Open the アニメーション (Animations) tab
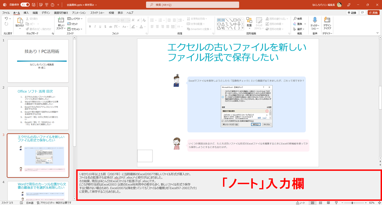The height and width of the screenshot is (205, 382). pyautogui.click(x=79, y=13)
